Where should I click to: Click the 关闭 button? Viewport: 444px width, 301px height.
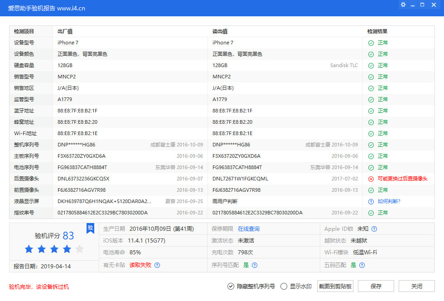click(x=416, y=286)
